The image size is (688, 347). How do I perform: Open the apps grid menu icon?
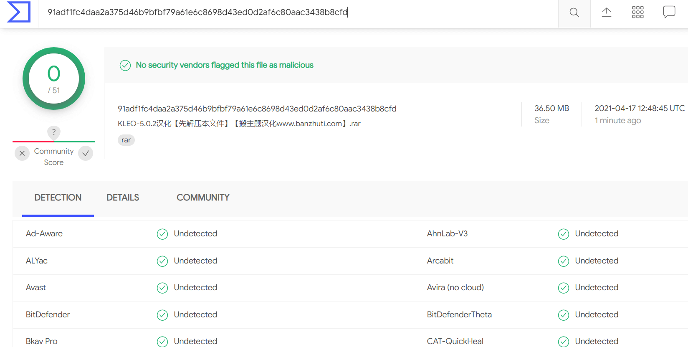pos(637,12)
